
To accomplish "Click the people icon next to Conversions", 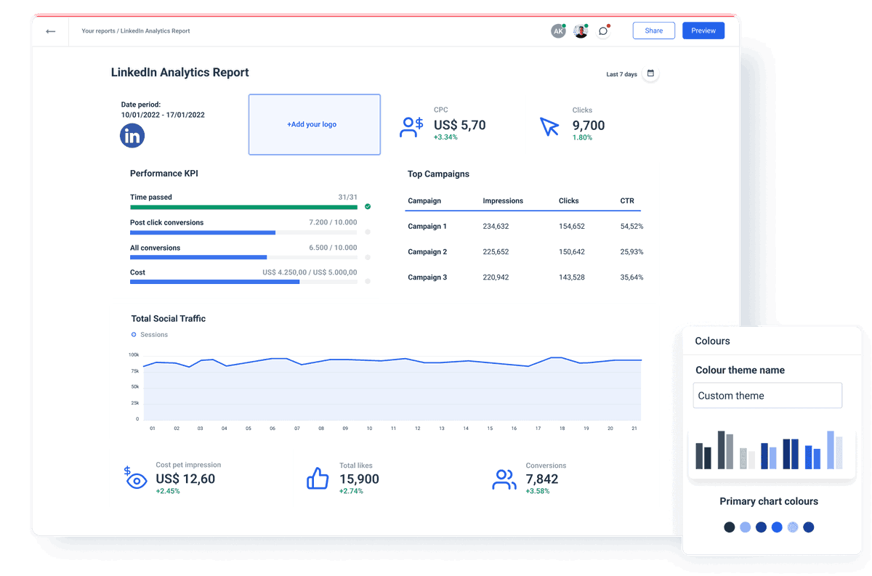I will point(504,479).
